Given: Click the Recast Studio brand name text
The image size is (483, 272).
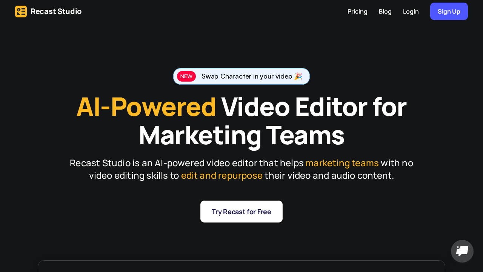Looking at the screenshot, I should click(x=56, y=11).
